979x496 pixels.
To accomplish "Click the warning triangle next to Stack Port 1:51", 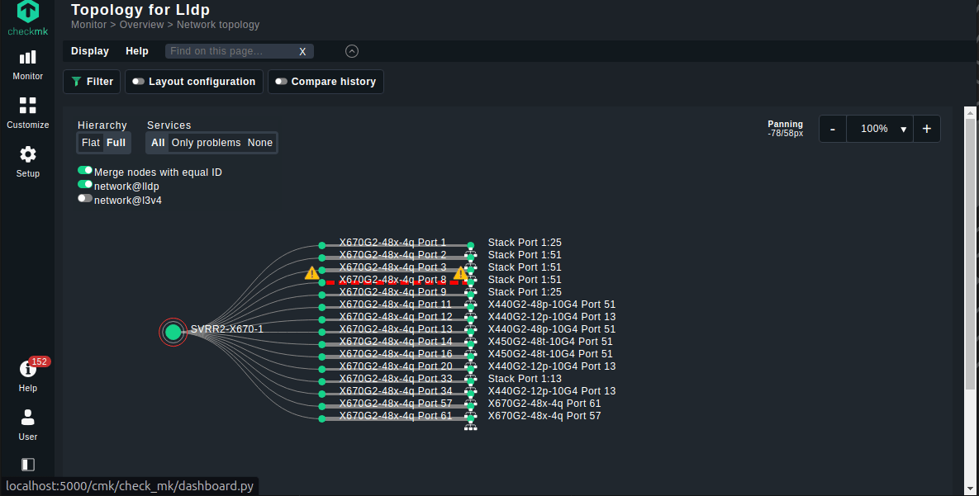I will [x=460, y=273].
